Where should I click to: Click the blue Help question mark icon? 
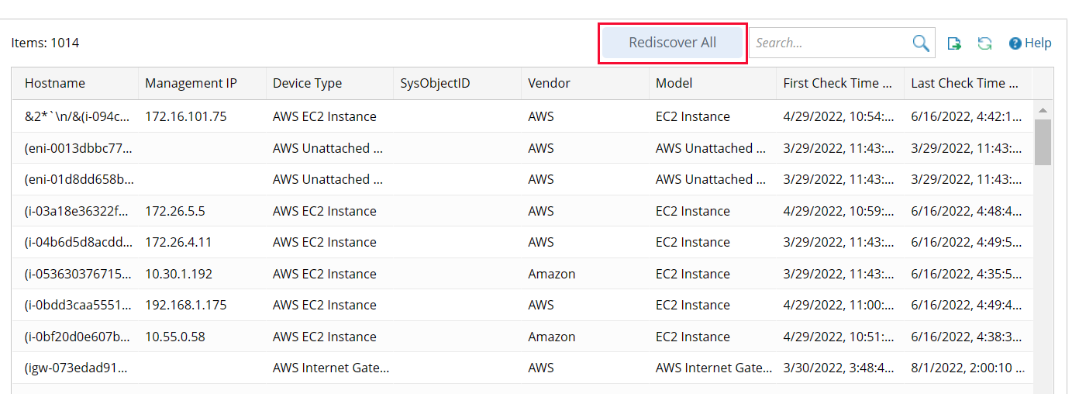click(1015, 43)
